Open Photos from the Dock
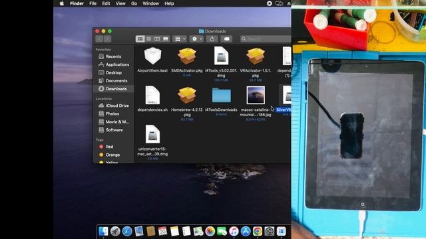Viewport: 426px width, 239px height. coord(210,231)
